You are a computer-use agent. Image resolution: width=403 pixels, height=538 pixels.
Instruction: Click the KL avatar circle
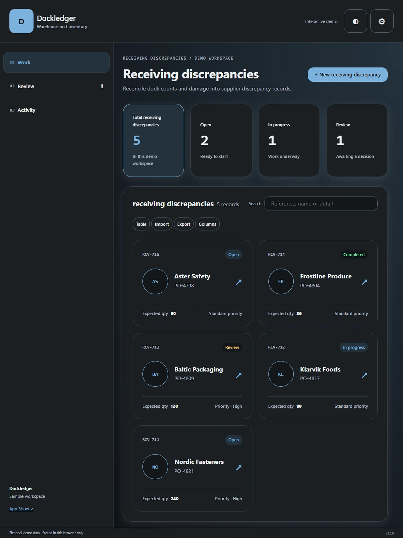click(281, 374)
